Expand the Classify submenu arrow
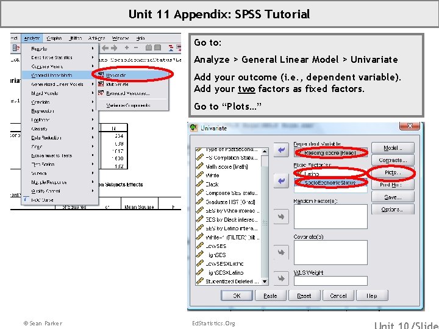Screen dimensions: 439x329 (93, 129)
